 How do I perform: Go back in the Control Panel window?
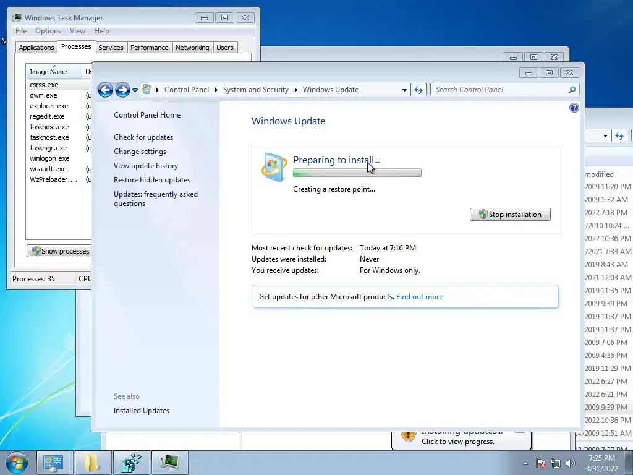pyautogui.click(x=105, y=90)
